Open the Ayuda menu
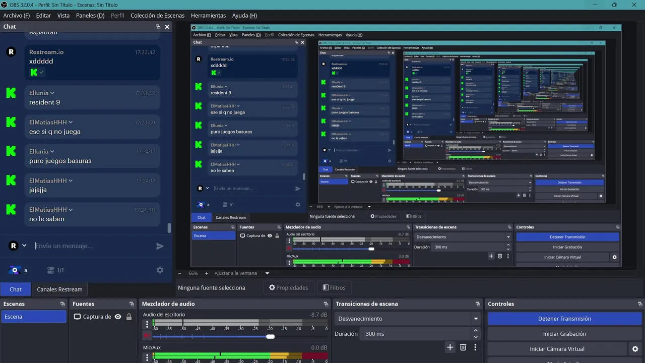 point(244,16)
